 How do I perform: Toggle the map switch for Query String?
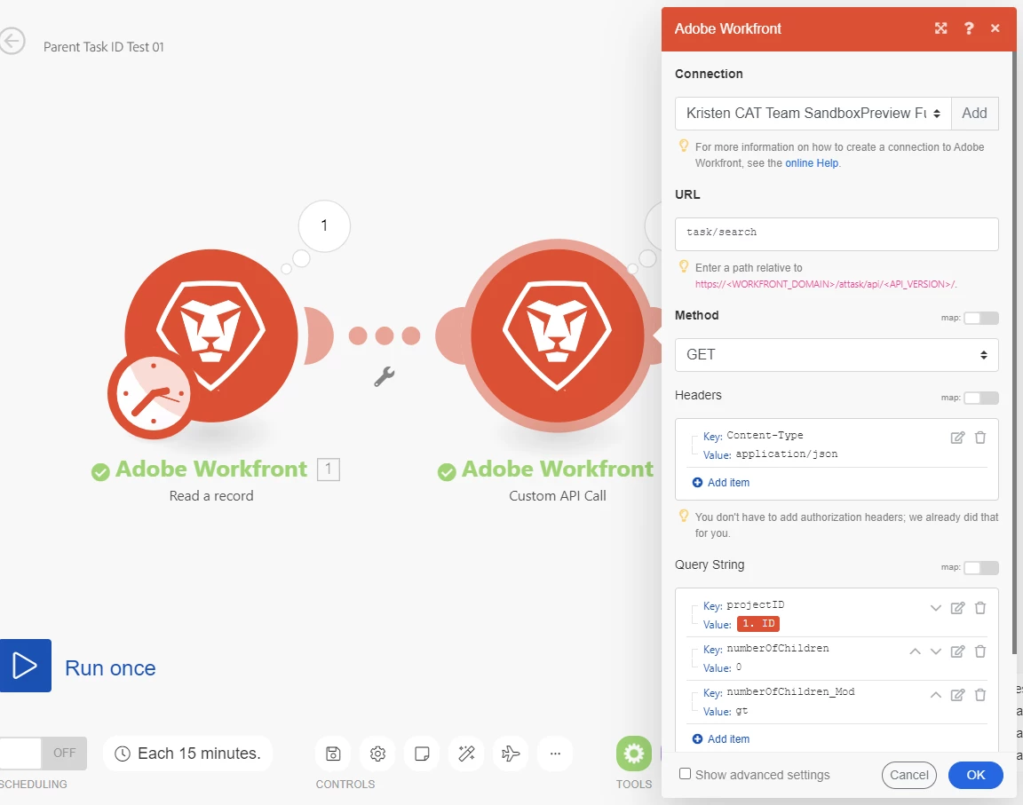[x=981, y=568]
